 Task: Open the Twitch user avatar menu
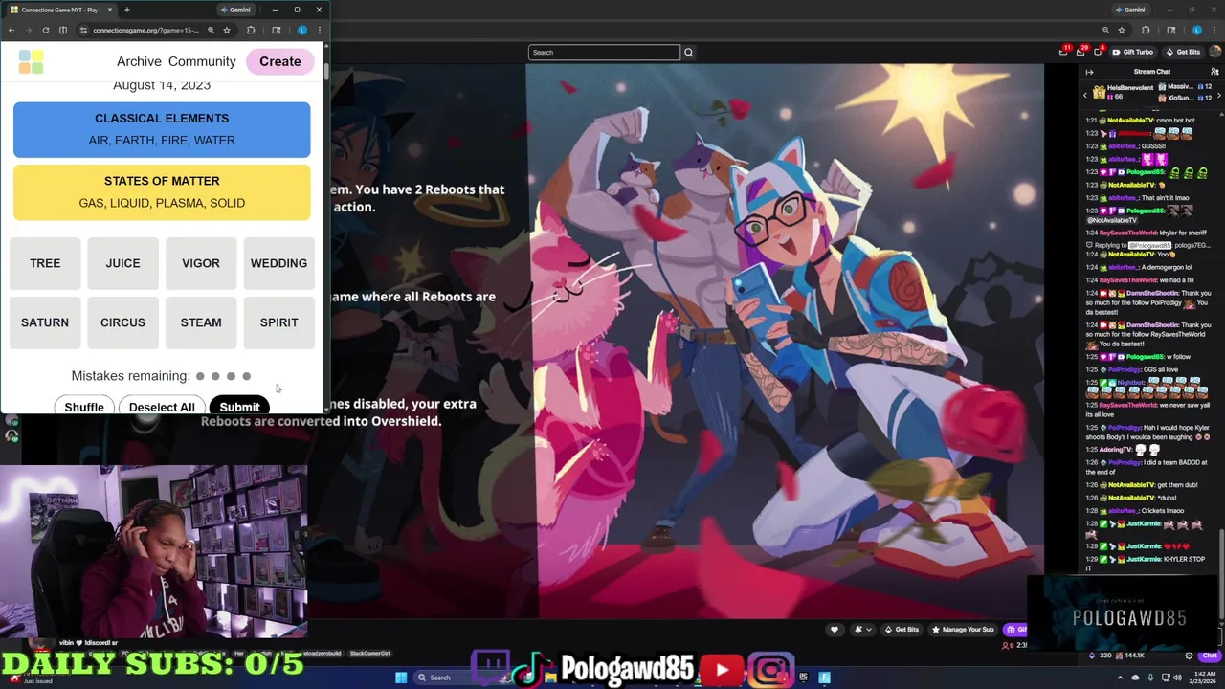1214,52
